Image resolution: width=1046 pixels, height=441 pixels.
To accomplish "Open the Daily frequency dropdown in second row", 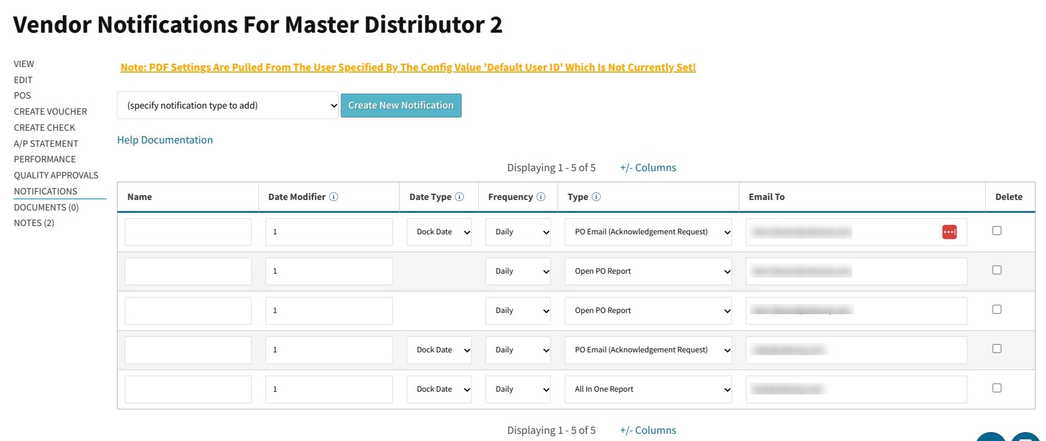I will [x=518, y=271].
